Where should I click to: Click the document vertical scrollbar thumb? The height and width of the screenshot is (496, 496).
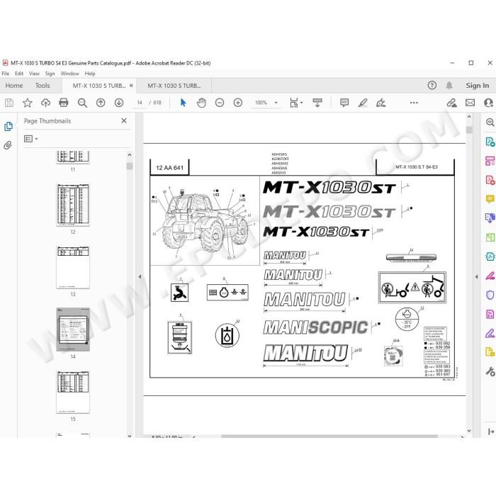469,130
